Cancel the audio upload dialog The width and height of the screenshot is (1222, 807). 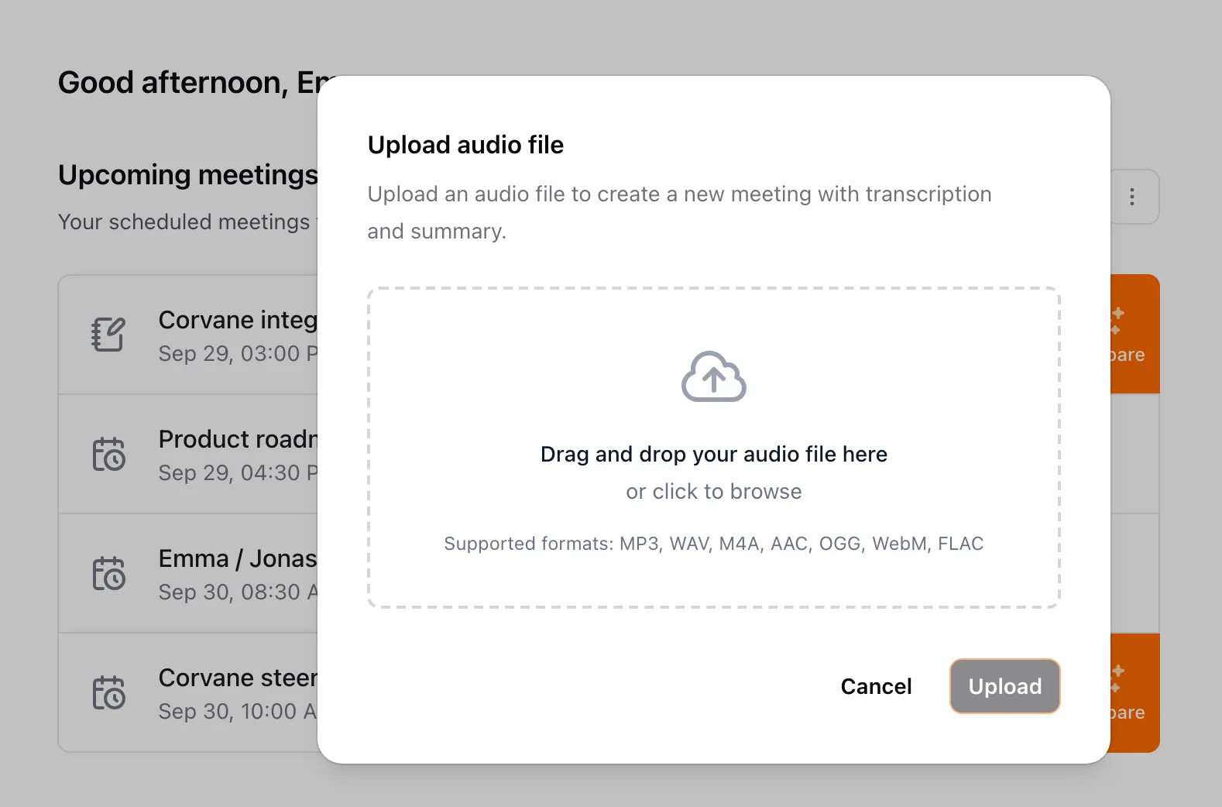coord(876,686)
